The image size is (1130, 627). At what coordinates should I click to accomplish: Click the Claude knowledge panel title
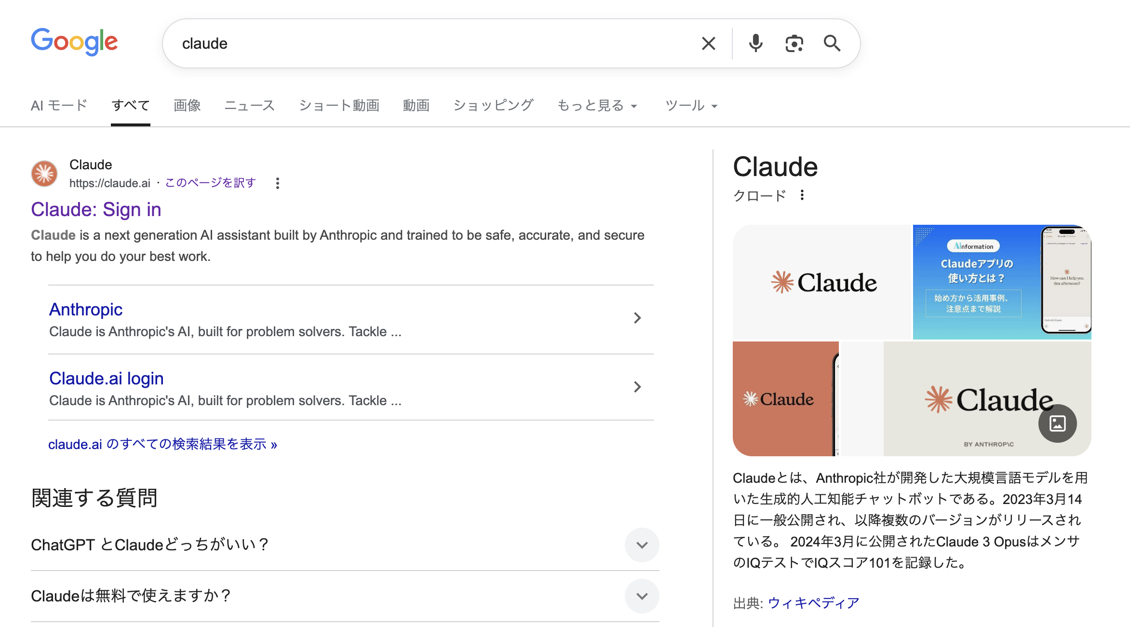[x=775, y=167]
